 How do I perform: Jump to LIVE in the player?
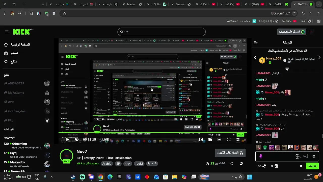(105, 140)
